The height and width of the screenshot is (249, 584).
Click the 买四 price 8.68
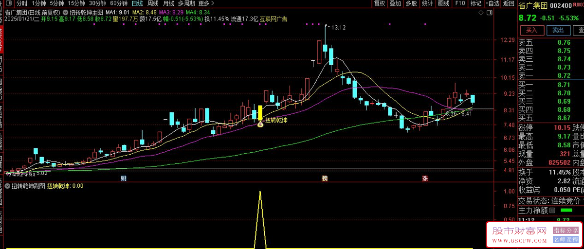(564, 110)
